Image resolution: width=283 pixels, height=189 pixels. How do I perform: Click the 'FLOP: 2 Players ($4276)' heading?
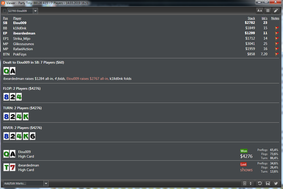pyautogui.click(x=22, y=89)
